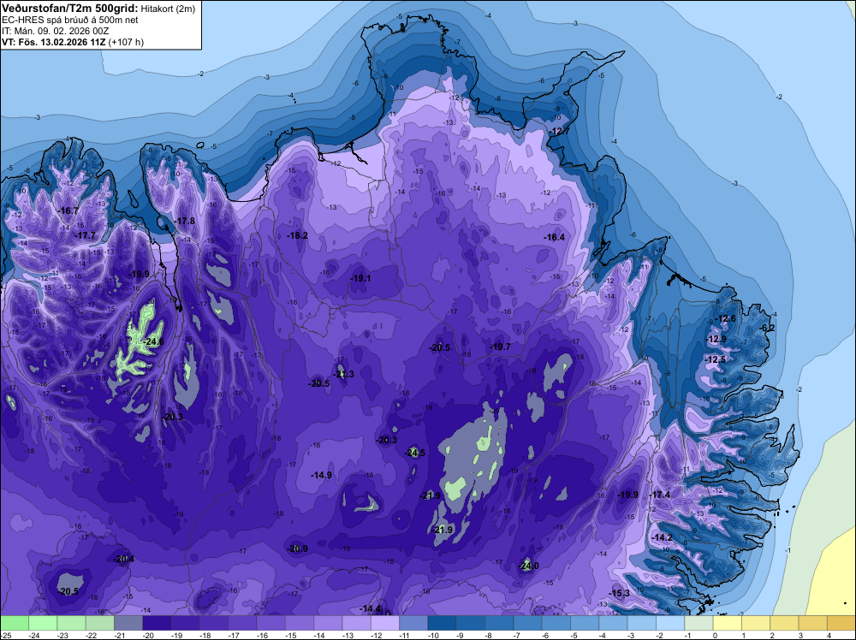
Task: Click the pale green legend swatch at -1
Action: click(x=698, y=624)
